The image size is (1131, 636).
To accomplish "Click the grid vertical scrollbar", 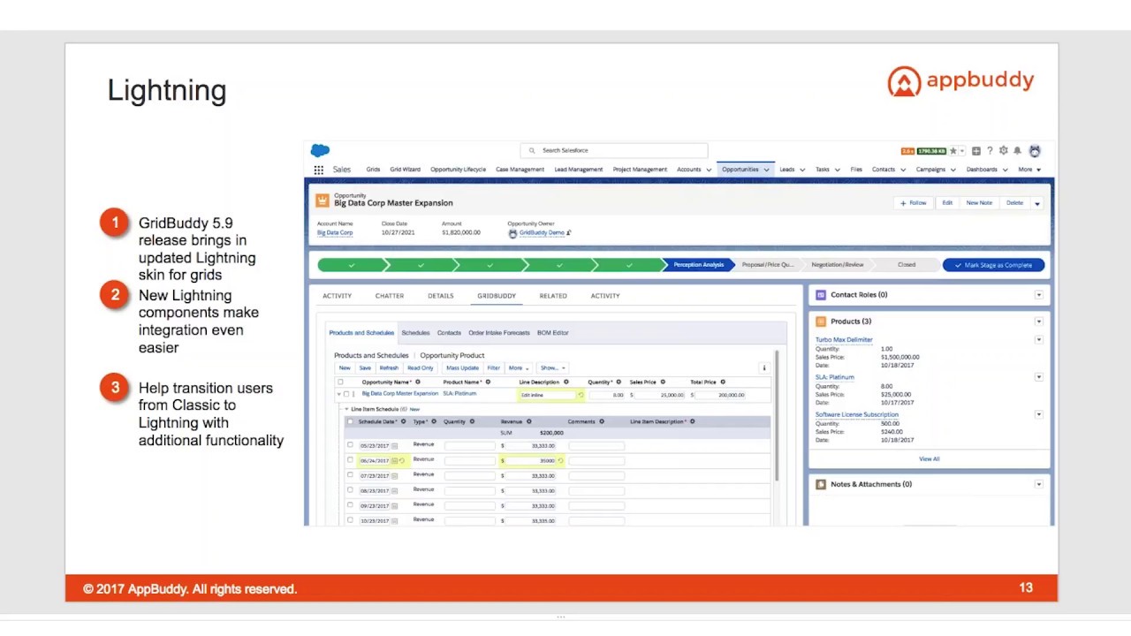I will [x=777, y=415].
